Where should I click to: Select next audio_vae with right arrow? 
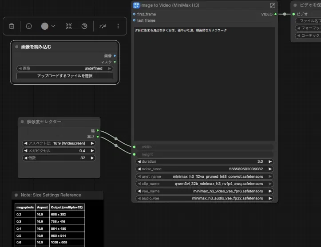click(270, 198)
